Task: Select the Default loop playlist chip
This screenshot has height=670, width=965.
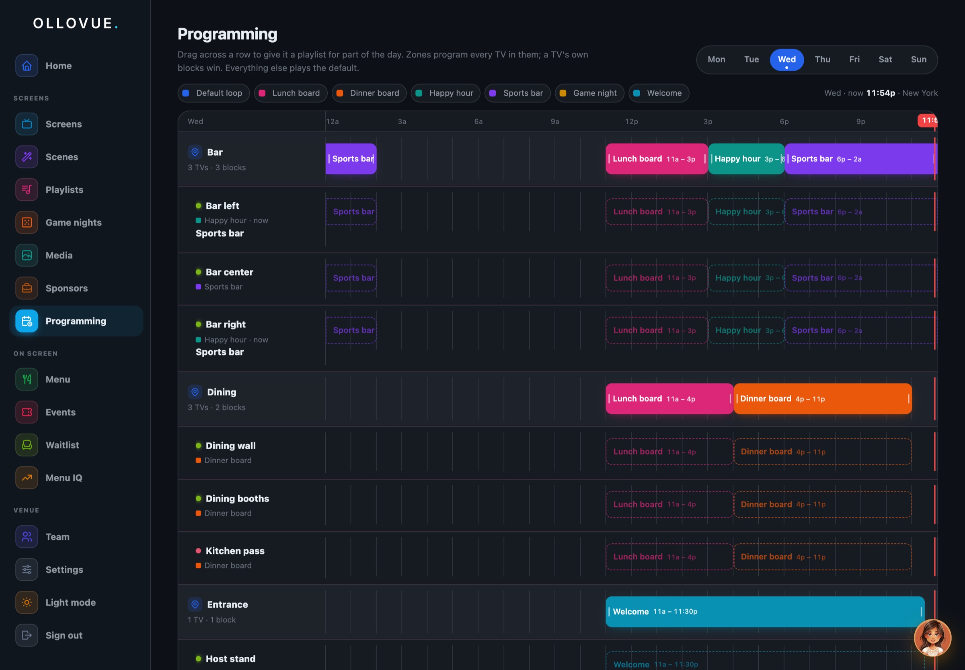Action: tap(214, 93)
